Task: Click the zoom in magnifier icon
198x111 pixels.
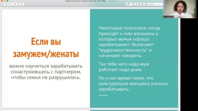Action: [15, 4]
